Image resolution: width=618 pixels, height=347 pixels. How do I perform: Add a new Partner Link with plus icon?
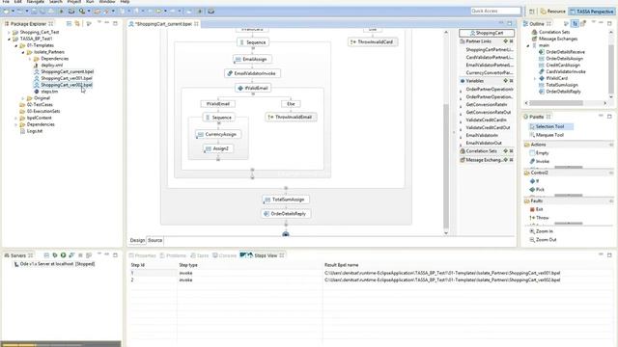505,41
